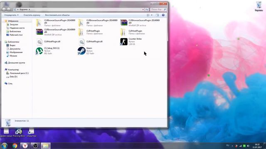Click the Explorer taskbar button
The height and width of the screenshot is (149, 266).
[x=46, y=146]
